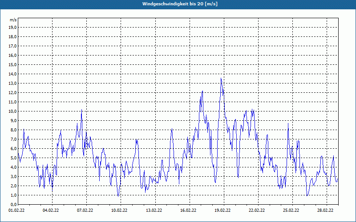The height and width of the screenshot is (222, 356).
Task: Select the 19,0 y-axis label
Action: (x=12, y=28)
